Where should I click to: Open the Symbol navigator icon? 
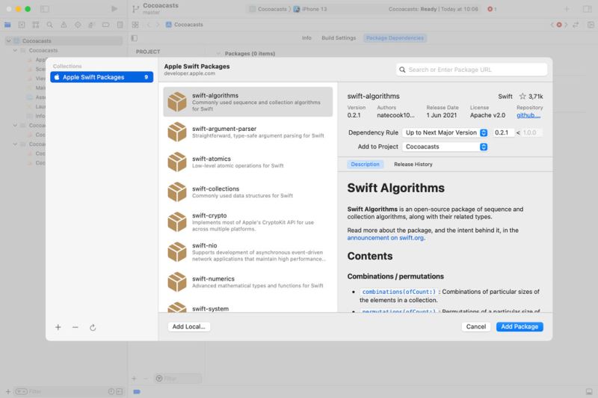click(35, 25)
